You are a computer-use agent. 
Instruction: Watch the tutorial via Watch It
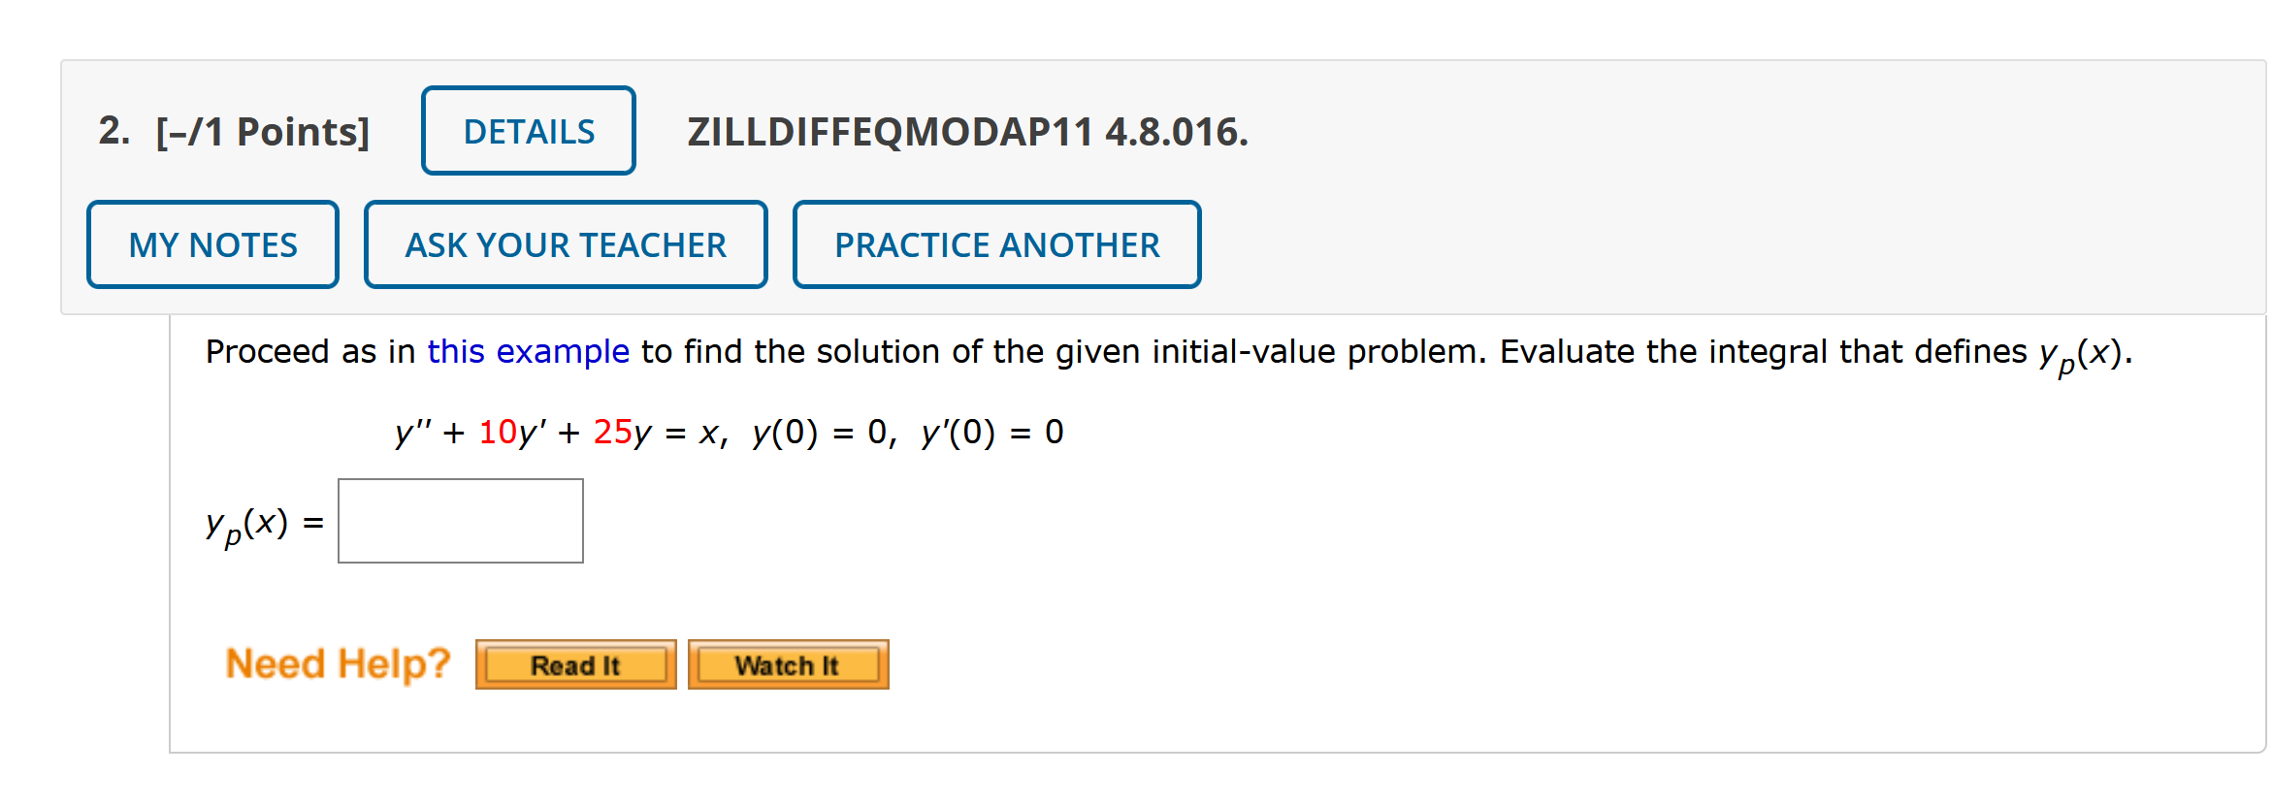click(x=788, y=664)
